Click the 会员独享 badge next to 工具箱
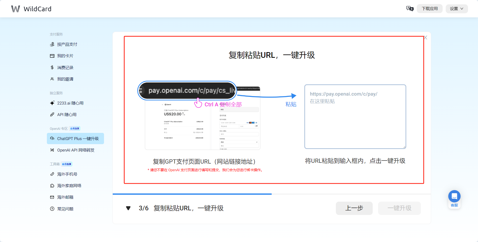The image size is (478, 242). (x=67, y=164)
